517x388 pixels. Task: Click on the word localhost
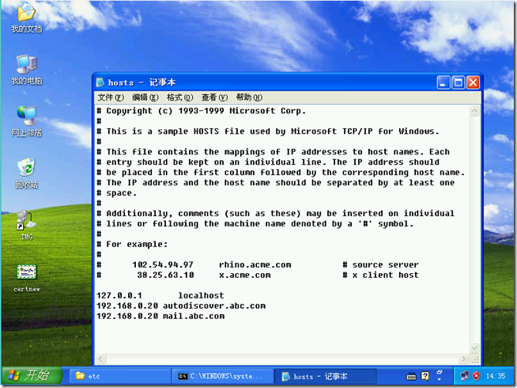click(x=201, y=295)
